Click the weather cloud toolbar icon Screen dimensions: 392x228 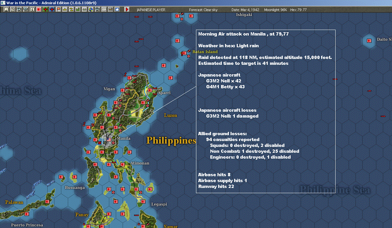[x=117, y=9]
